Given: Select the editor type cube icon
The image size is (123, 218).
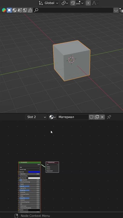Looking at the screenshot, I should 4,10.
